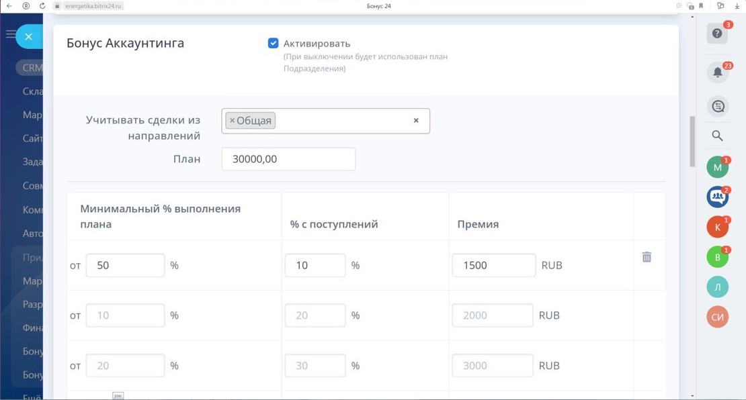This screenshot has width=746, height=400.
Task: Click the План input showing 30000,00
Action: coord(288,158)
